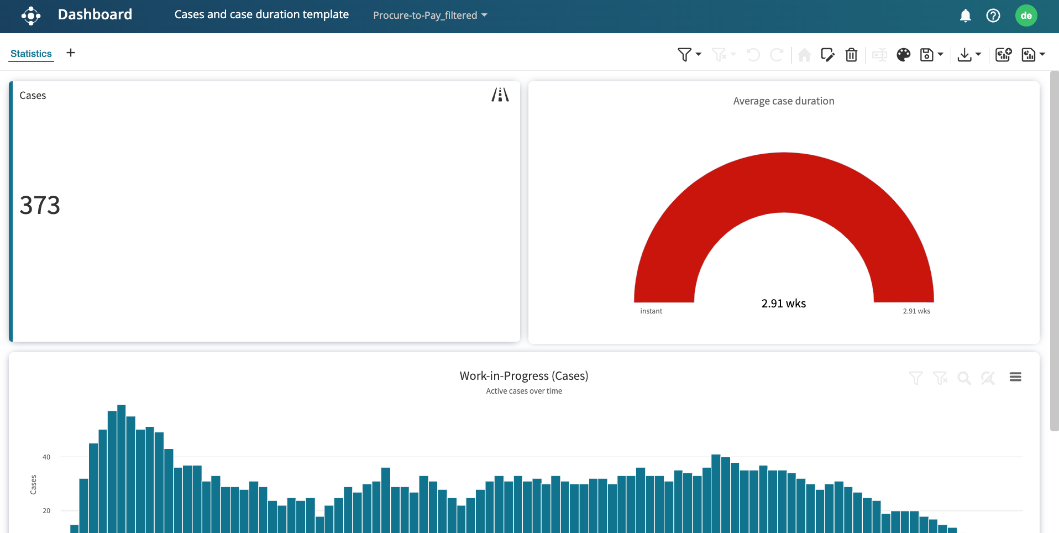Screen dimensions: 1059x533
Task: Click the download export icon
Action: tap(964, 55)
